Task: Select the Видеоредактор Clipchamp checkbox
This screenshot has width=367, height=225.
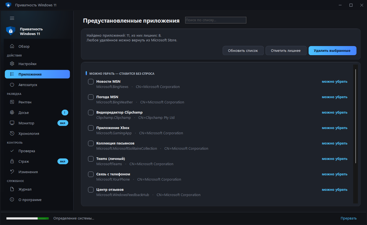Action: tap(91, 113)
